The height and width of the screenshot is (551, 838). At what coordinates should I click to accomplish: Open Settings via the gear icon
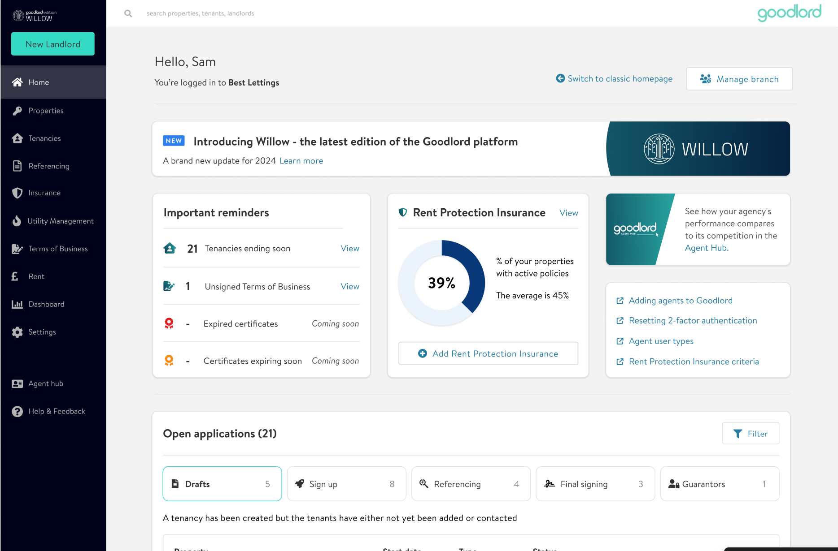pos(17,332)
